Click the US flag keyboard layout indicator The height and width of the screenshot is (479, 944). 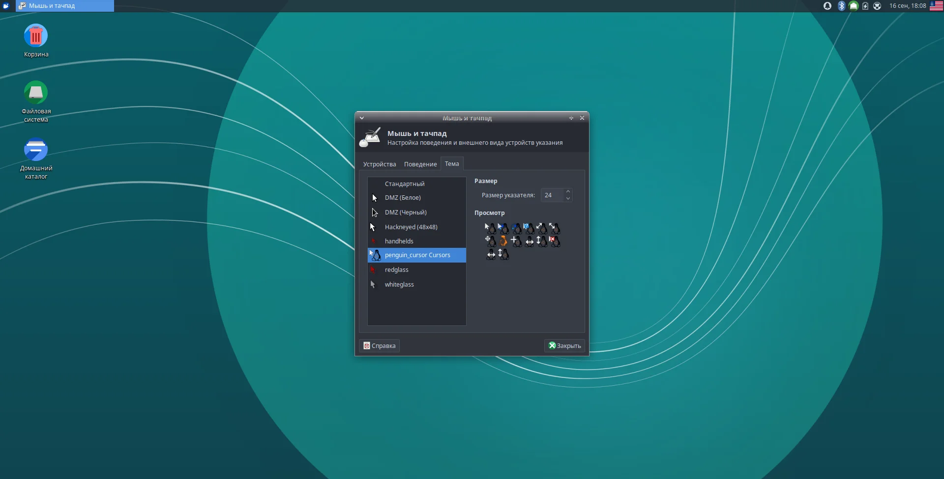click(x=936, y=6)
